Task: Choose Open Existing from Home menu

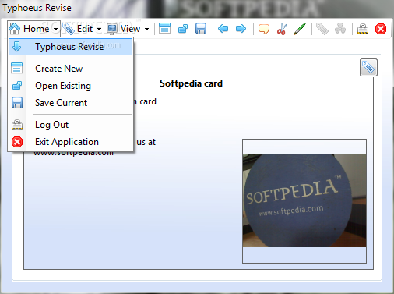Action: (70, 86)
